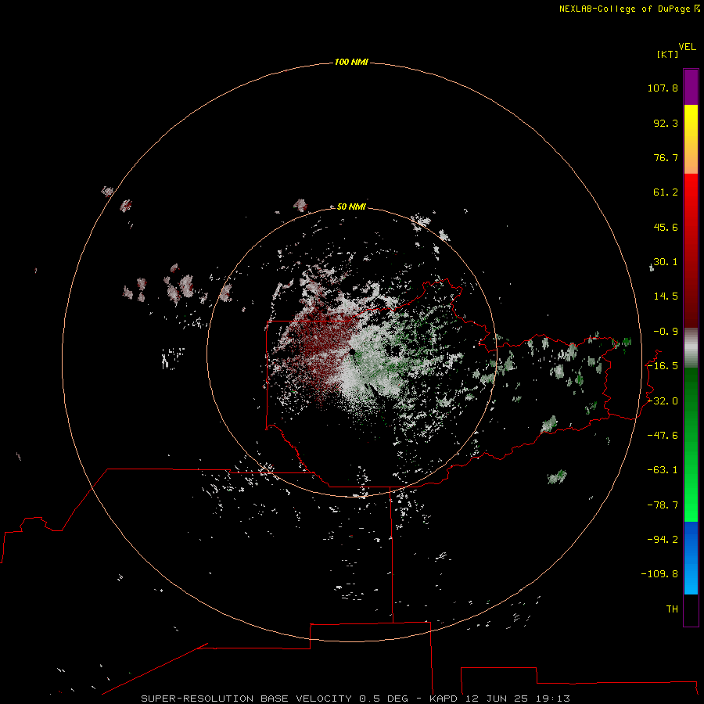Viewport: 704px width, 704px height.
Task: Select the -16.5 velocity scale value
Action: (663, 366)
